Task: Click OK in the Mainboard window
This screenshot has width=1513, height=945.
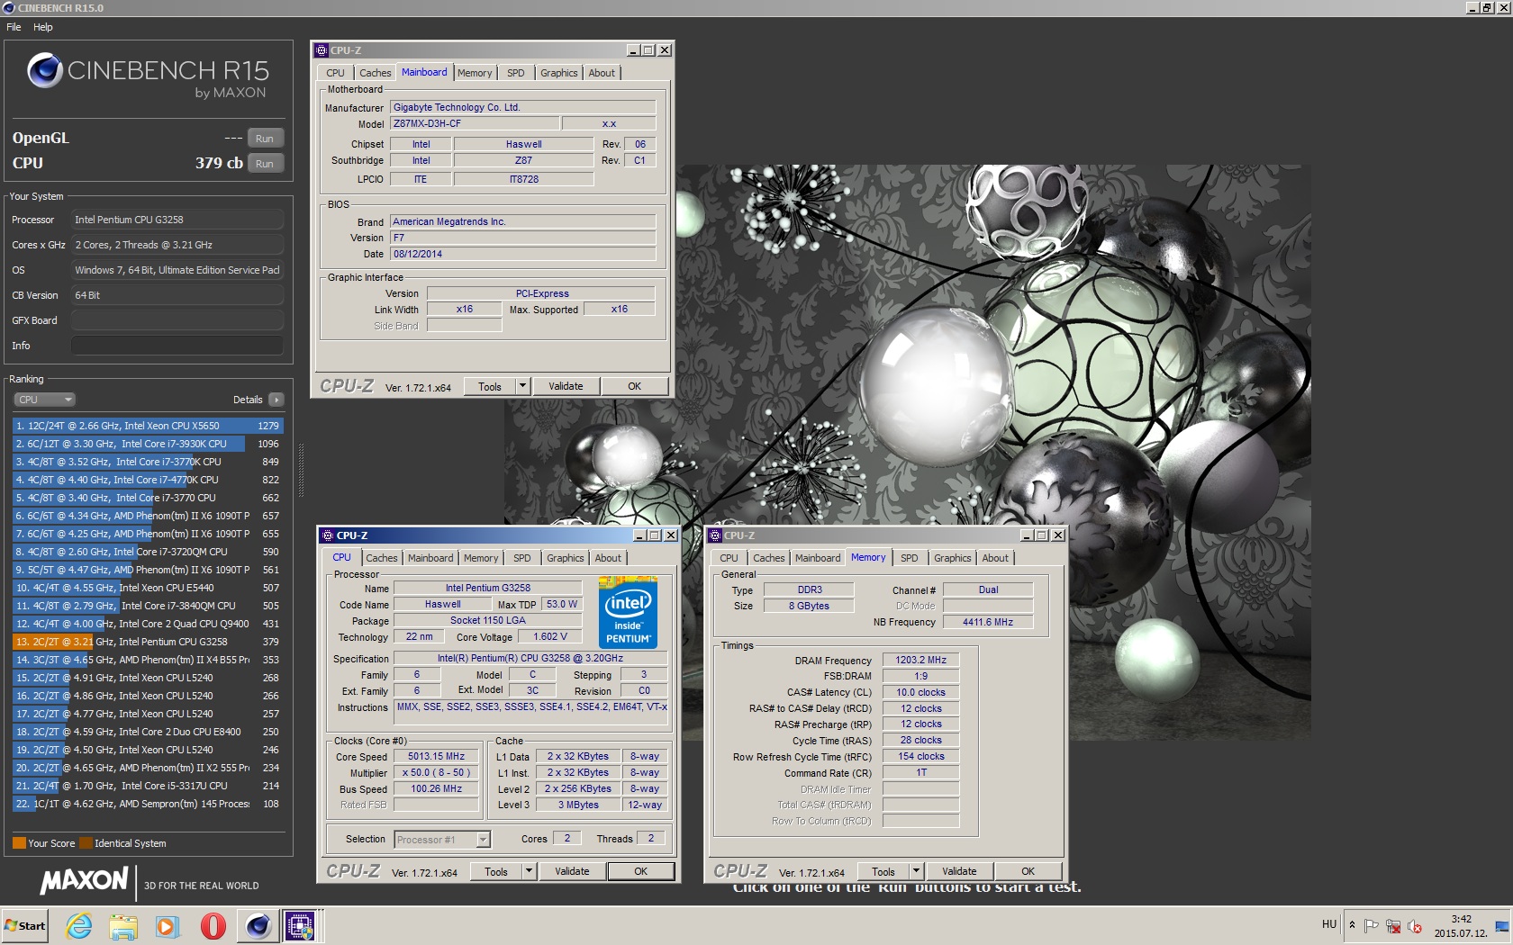Action: coord(635,386)
